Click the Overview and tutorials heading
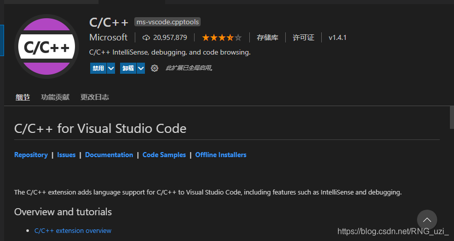The height and width of the screenshot is (241, 454). click(63, 212)
